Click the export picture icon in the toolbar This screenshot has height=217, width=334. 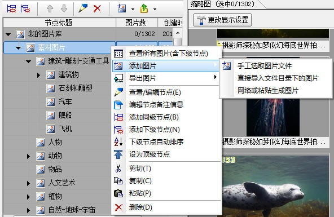[x=144, y=8]
